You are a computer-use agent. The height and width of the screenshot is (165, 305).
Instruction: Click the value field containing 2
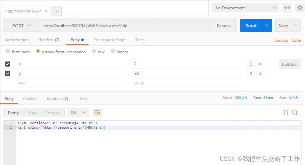186,64
